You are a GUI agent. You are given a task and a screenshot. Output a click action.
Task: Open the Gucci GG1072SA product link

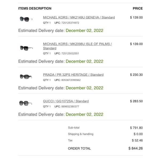coord(66,101)
